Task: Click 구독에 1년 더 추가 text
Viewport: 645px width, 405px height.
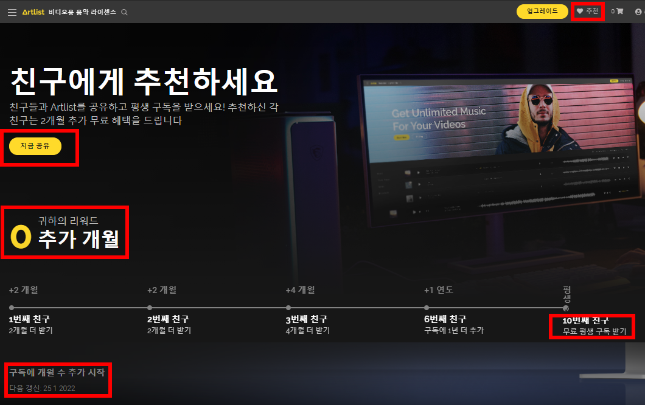Action: coord(454,330)
